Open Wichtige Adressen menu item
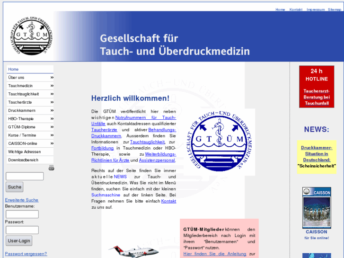This screenshot has width=344, height=258. coord(30,152)
